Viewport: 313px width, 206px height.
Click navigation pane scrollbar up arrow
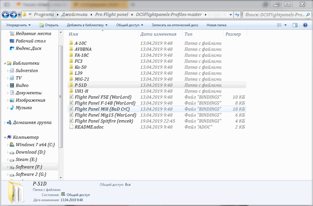pos(61,32)
